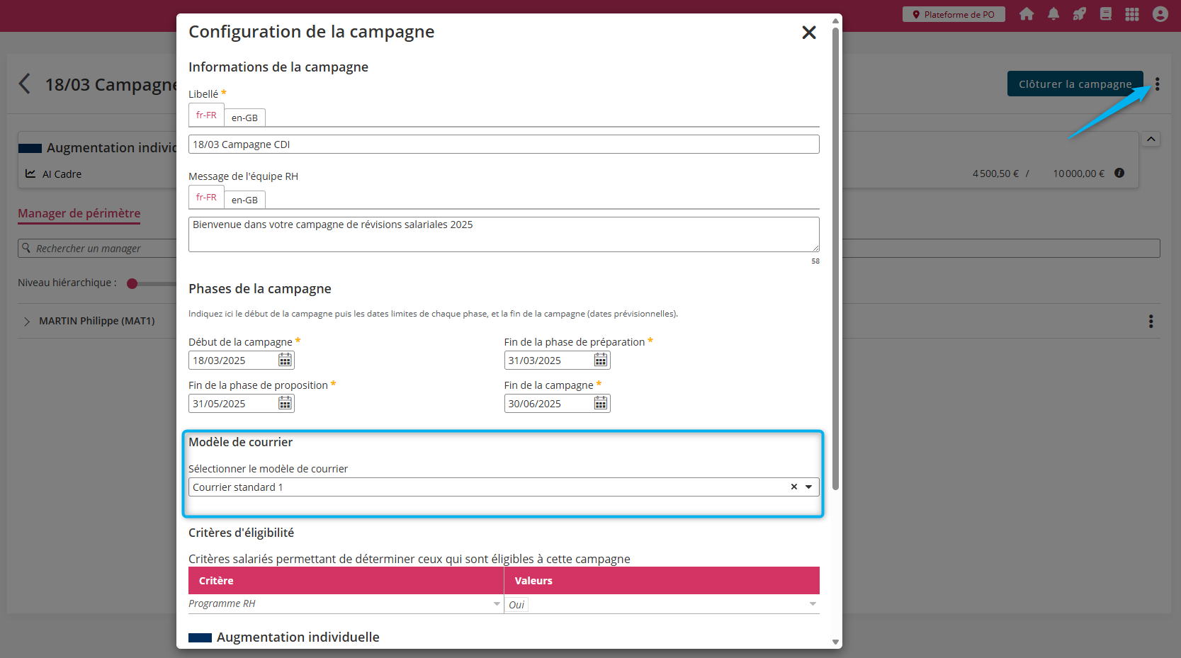Select fr-FR tab for Message de l'équipe RH
This screenshot has height=658, width=1181.
coord(206,198)
